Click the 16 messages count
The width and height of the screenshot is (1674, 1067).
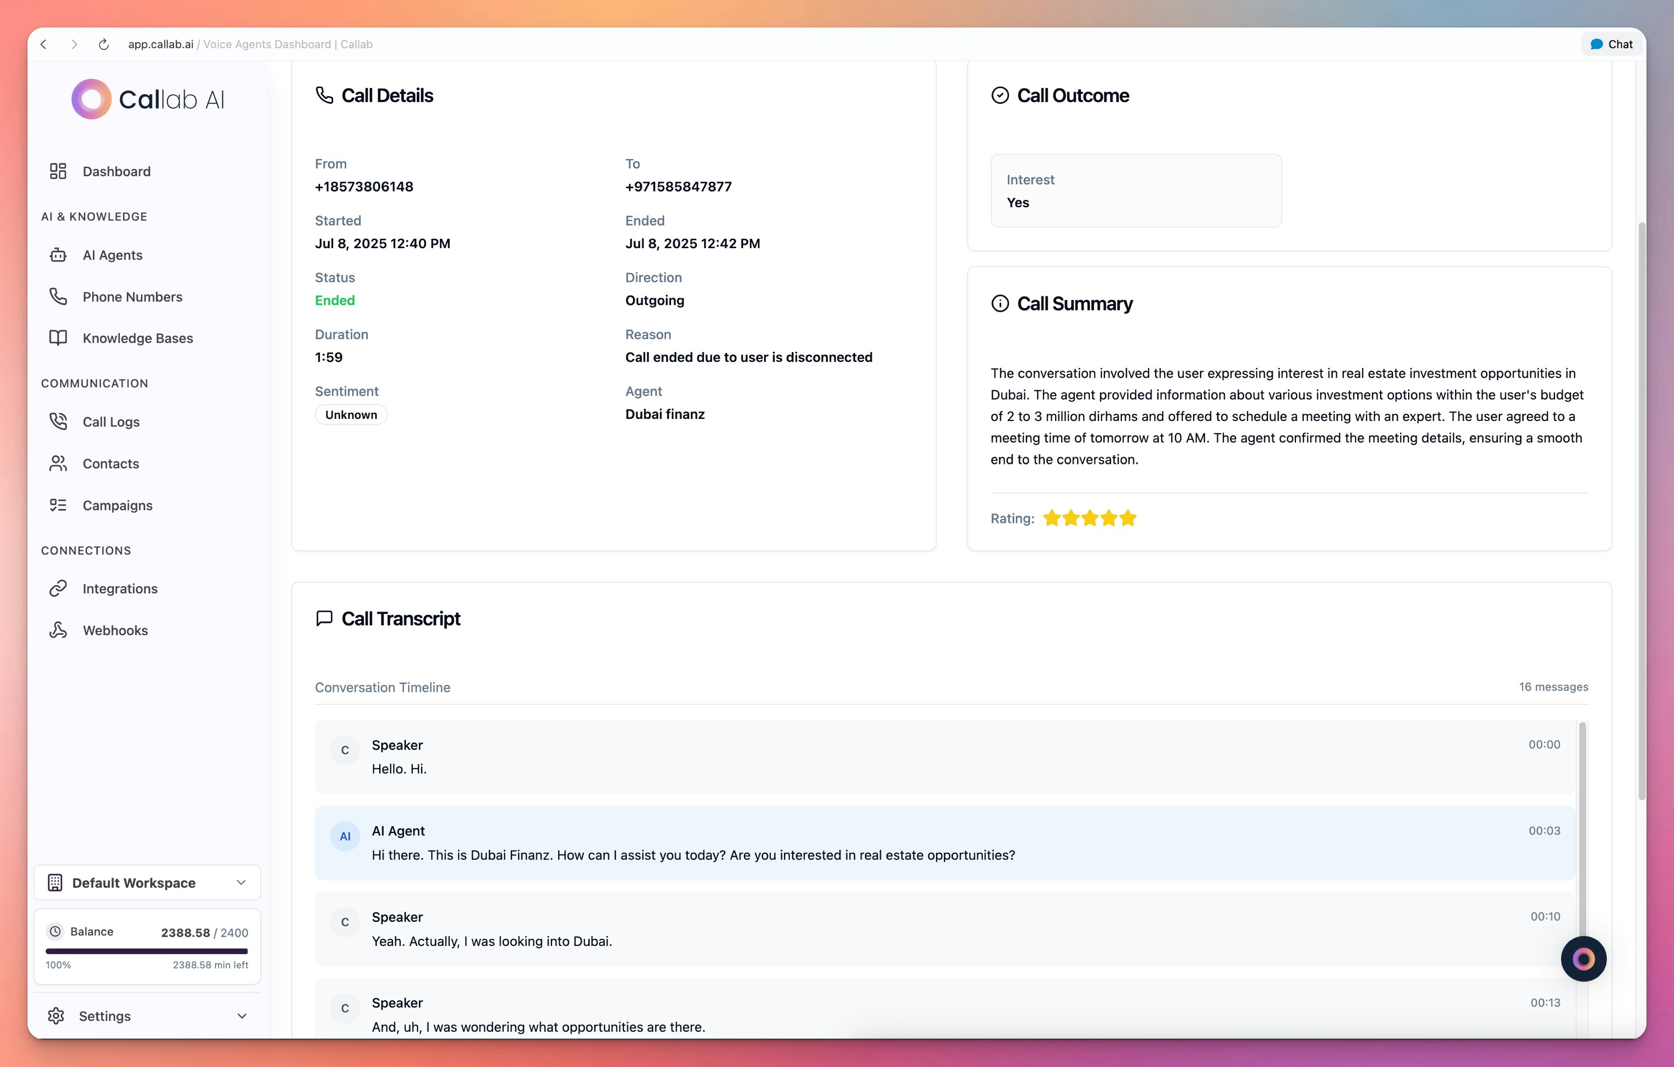pyautogui.click(x=1553, y=687)
